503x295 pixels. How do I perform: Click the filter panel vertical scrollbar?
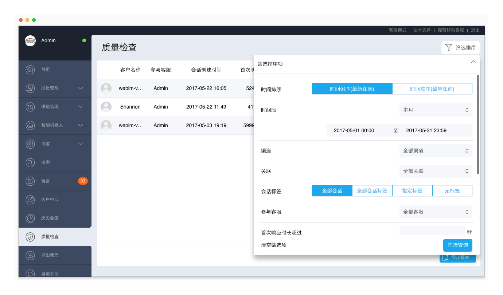click(478, 125)
